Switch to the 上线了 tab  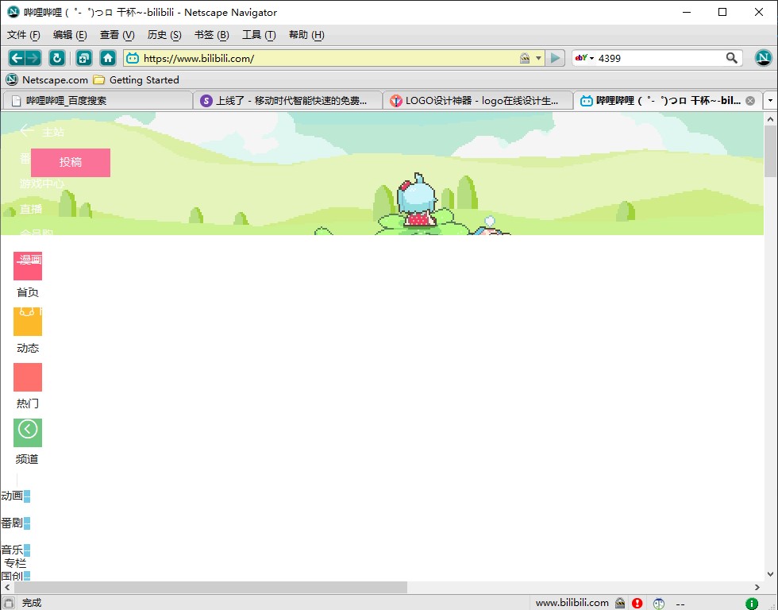[287, 101]
